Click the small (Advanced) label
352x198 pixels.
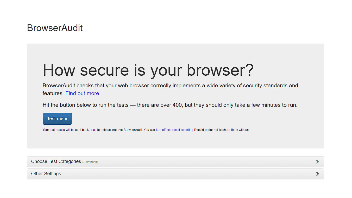[x=90, y=162]
